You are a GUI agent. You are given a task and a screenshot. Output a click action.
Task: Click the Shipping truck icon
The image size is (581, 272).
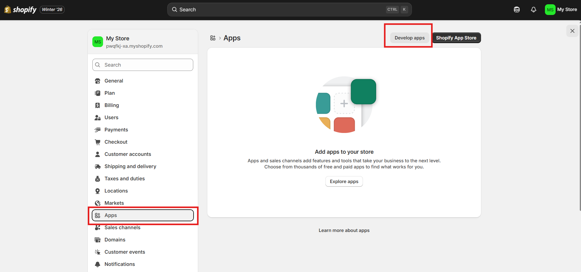98,167
